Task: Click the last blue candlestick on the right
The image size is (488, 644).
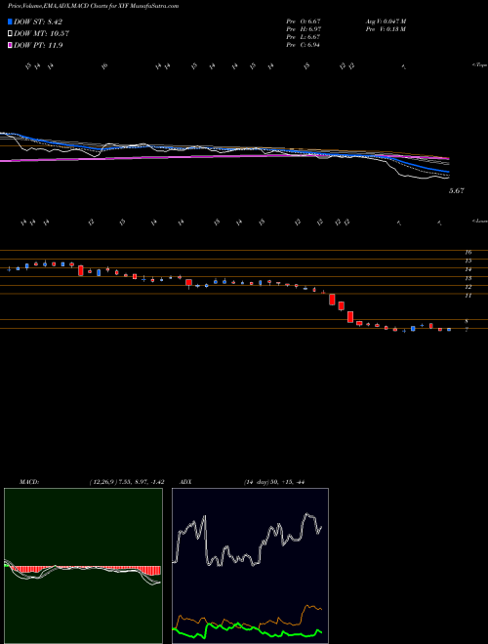Action: click(x=449, y=330)
